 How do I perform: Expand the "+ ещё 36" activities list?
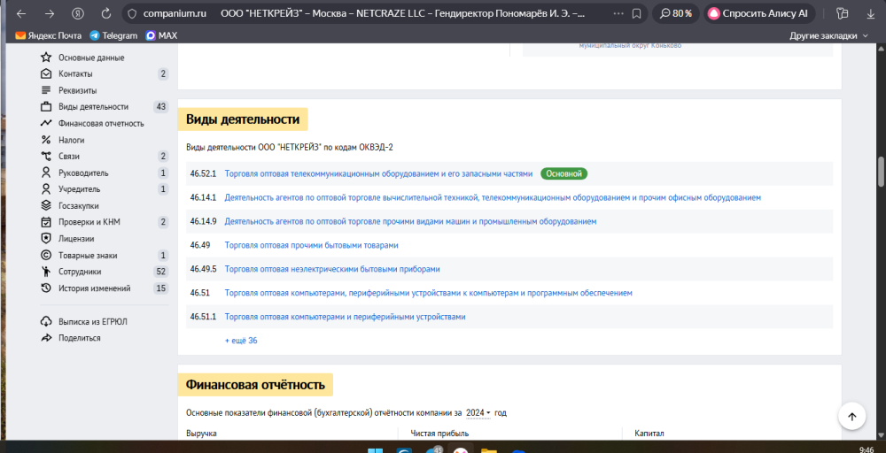241,341
